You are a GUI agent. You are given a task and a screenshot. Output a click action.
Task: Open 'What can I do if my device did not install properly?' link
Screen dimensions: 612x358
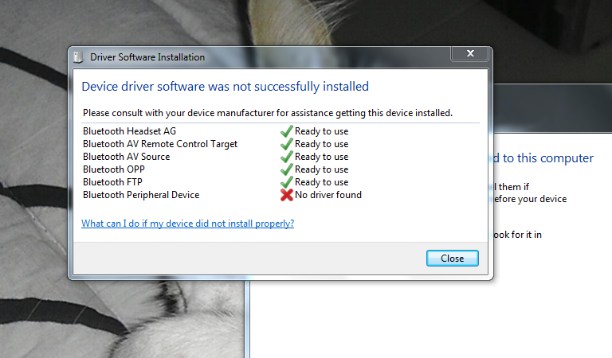coord(188,224)
